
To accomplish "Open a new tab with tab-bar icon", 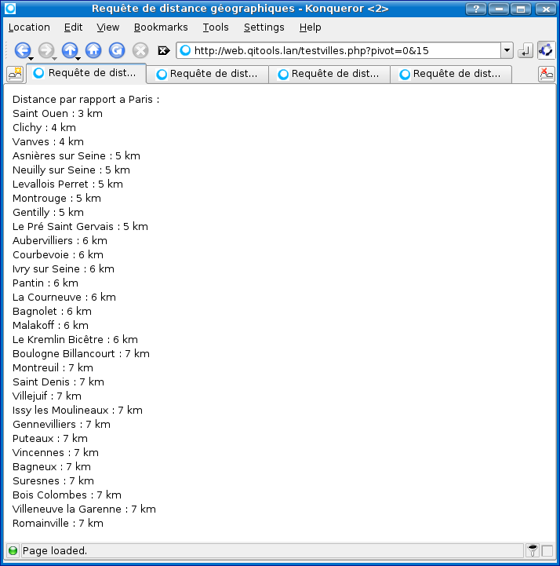I will [x=15, y=74].
